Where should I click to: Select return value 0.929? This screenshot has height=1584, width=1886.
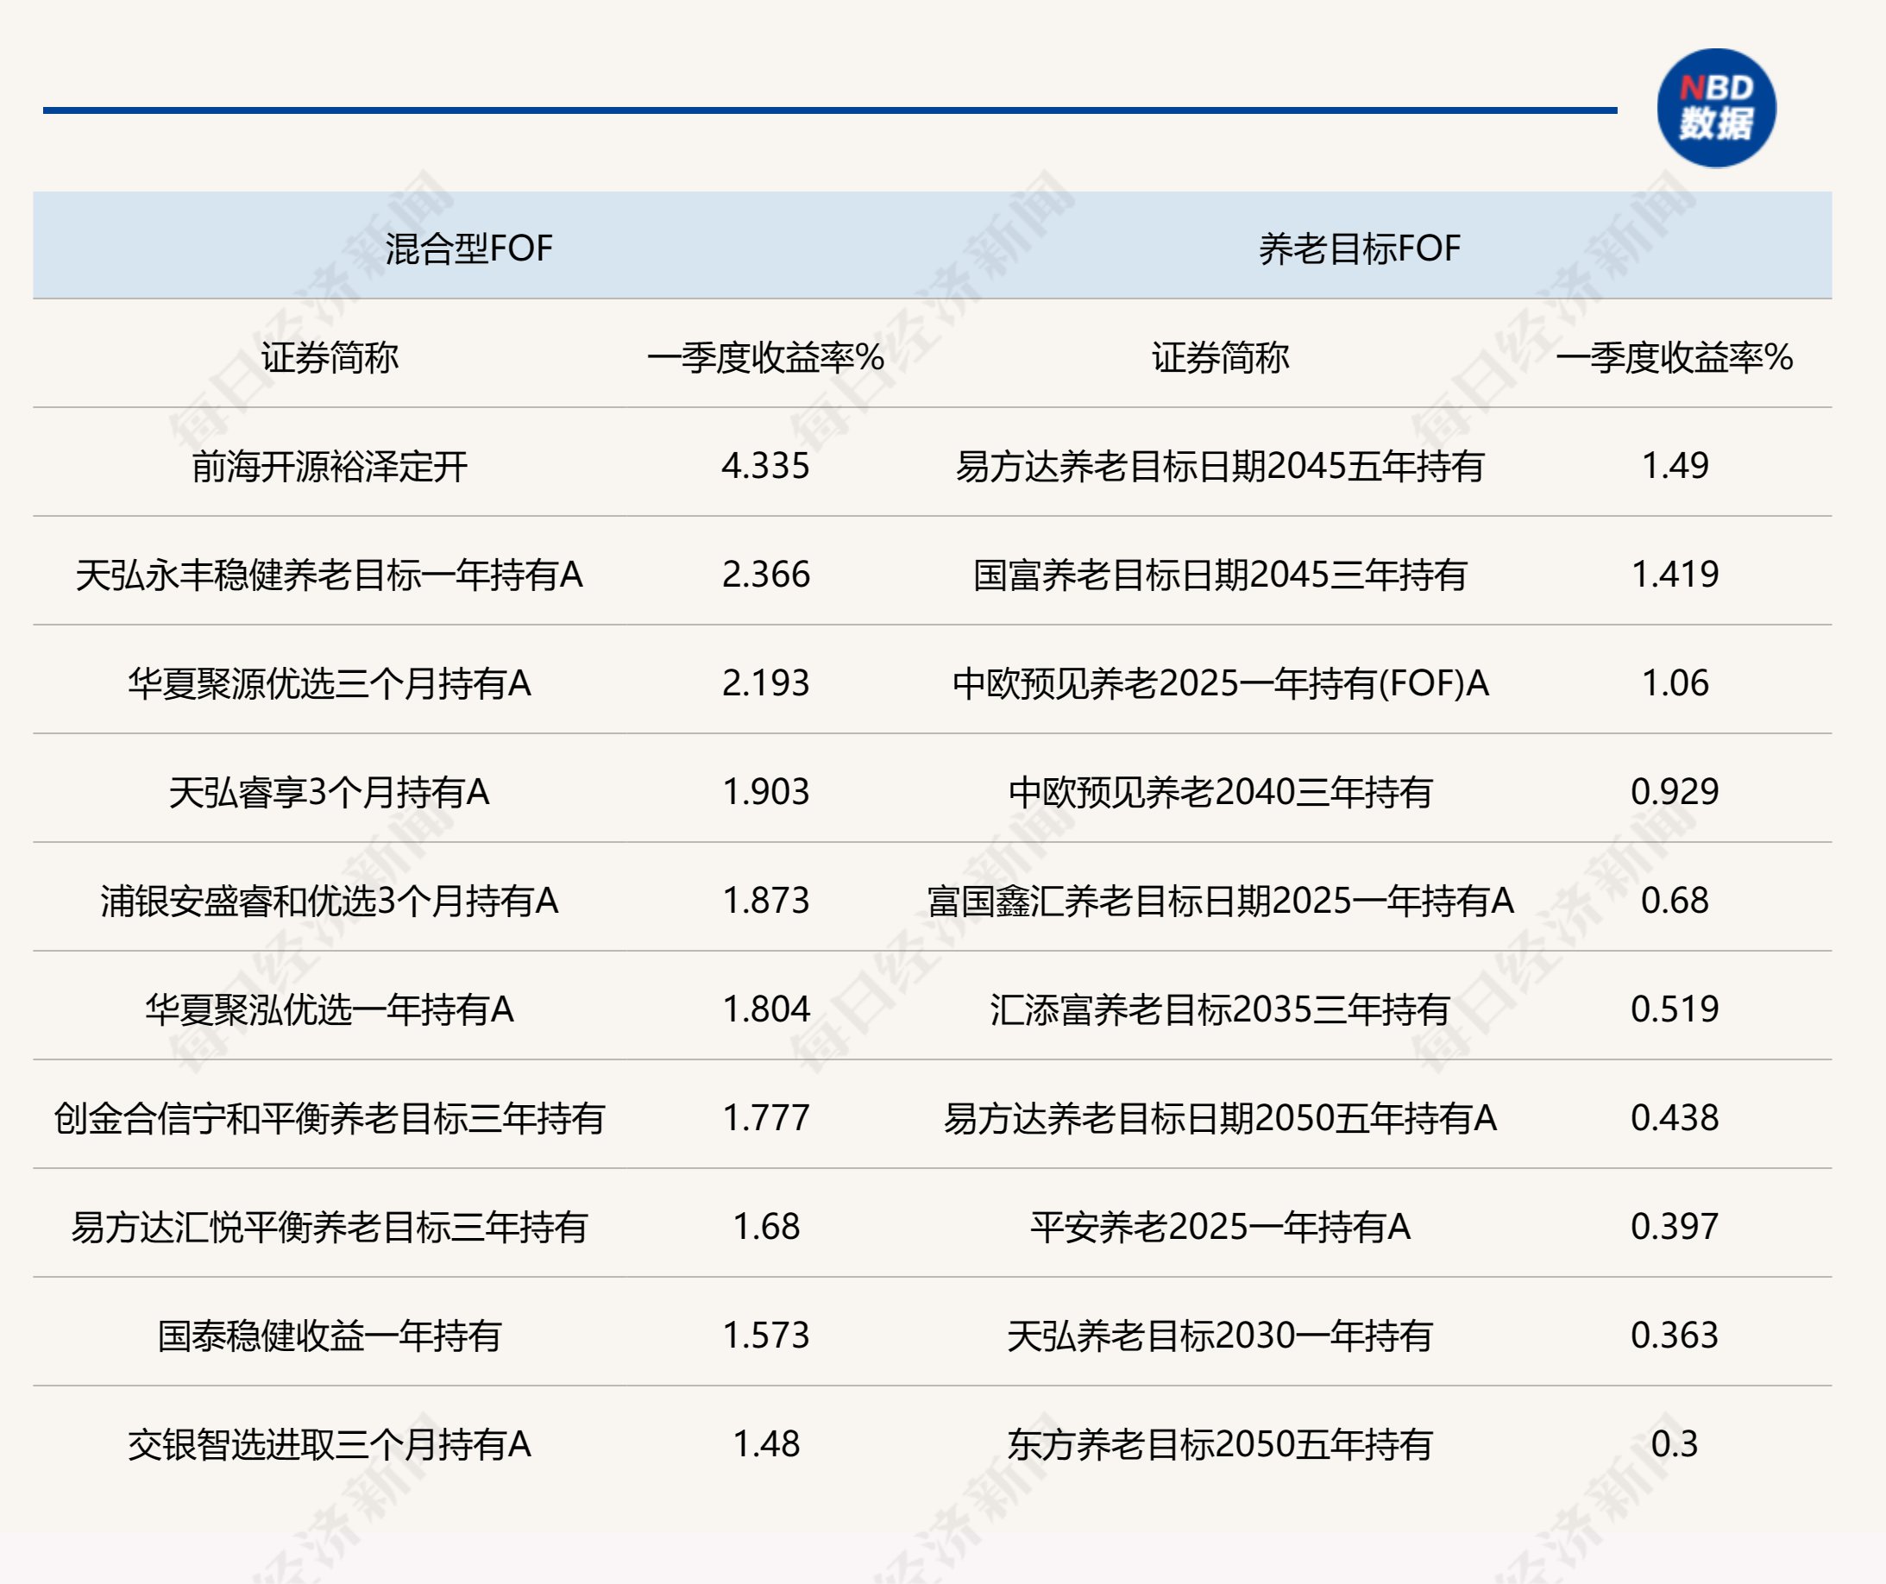(1675, 792)
